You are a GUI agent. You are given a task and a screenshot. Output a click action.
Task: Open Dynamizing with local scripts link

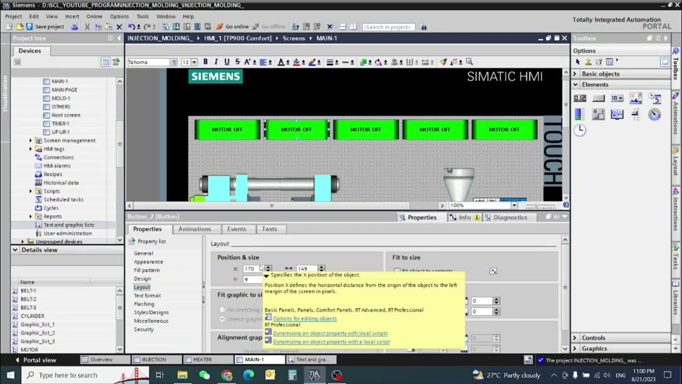330,333
